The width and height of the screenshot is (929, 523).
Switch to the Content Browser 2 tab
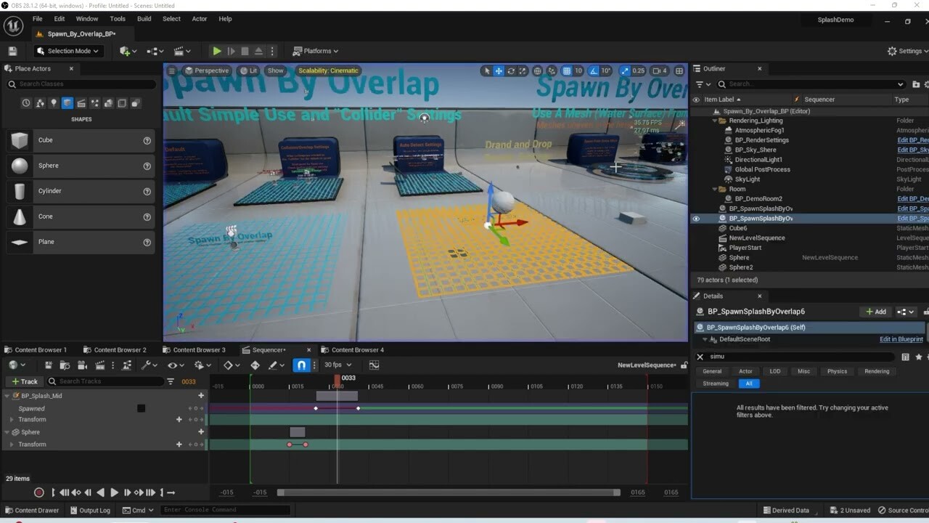(x=119, y=350)
